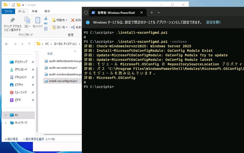Pin to Quick Access in Explorer ribbon

[x=13, y=24]
